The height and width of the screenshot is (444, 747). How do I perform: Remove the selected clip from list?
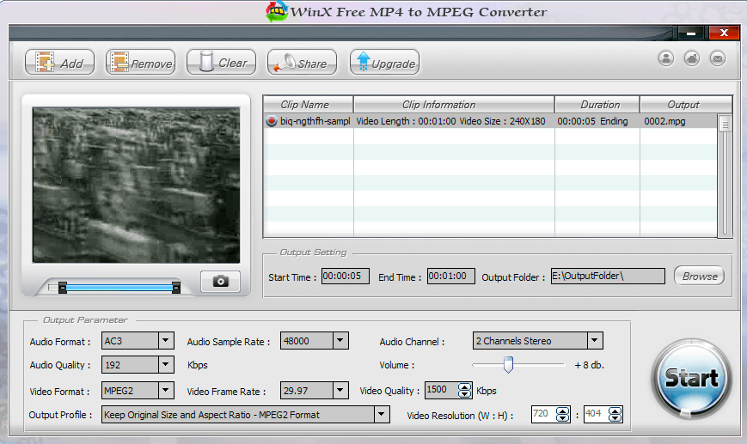140,63
